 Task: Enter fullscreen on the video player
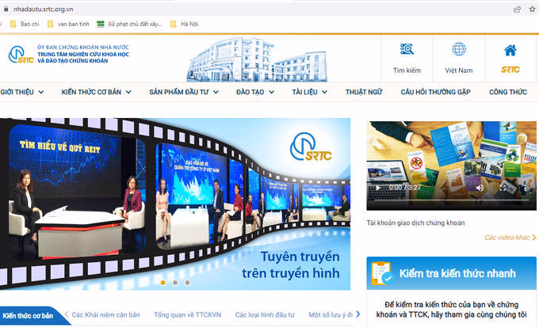click(x=502, y=188)
